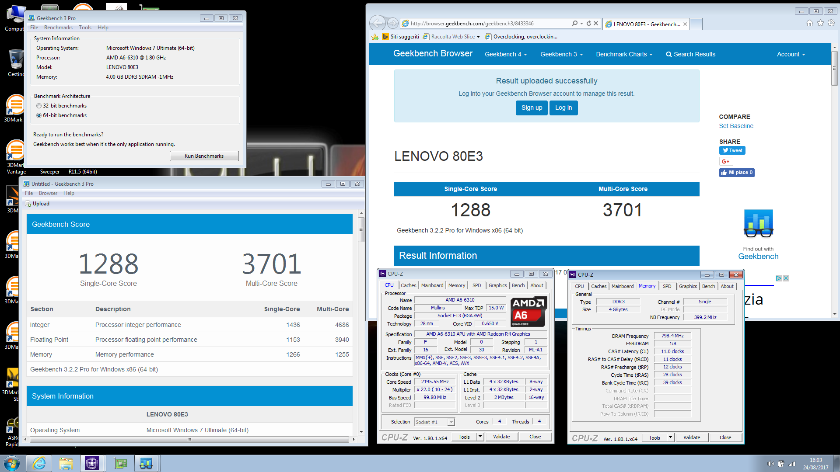Screen dimensions: 840x472
Task: Click Close in the right CPU-Z window
Action: click(725, 437)
